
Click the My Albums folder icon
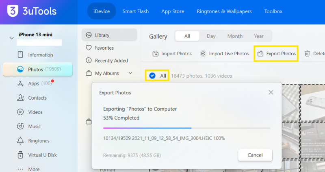click(x=89, y=73)
